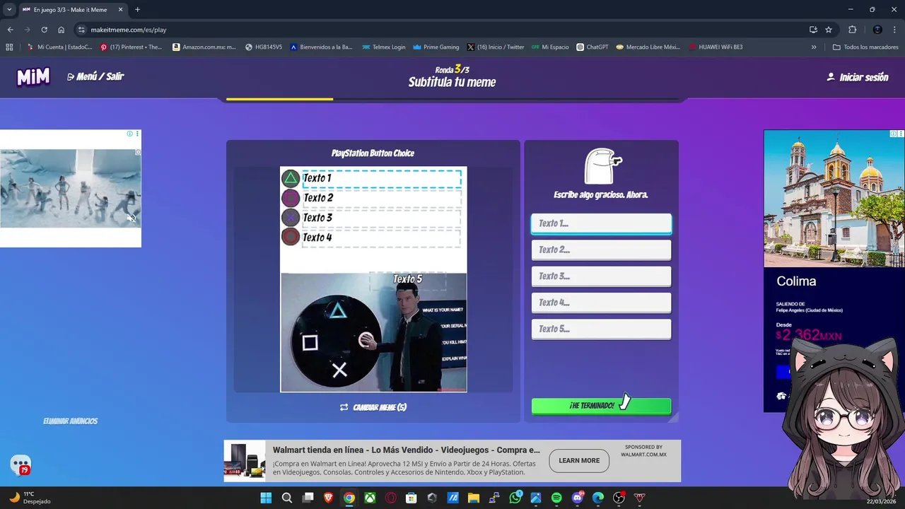Open Discord from taskbar
The image size is (905, 509).
[577, 498]
